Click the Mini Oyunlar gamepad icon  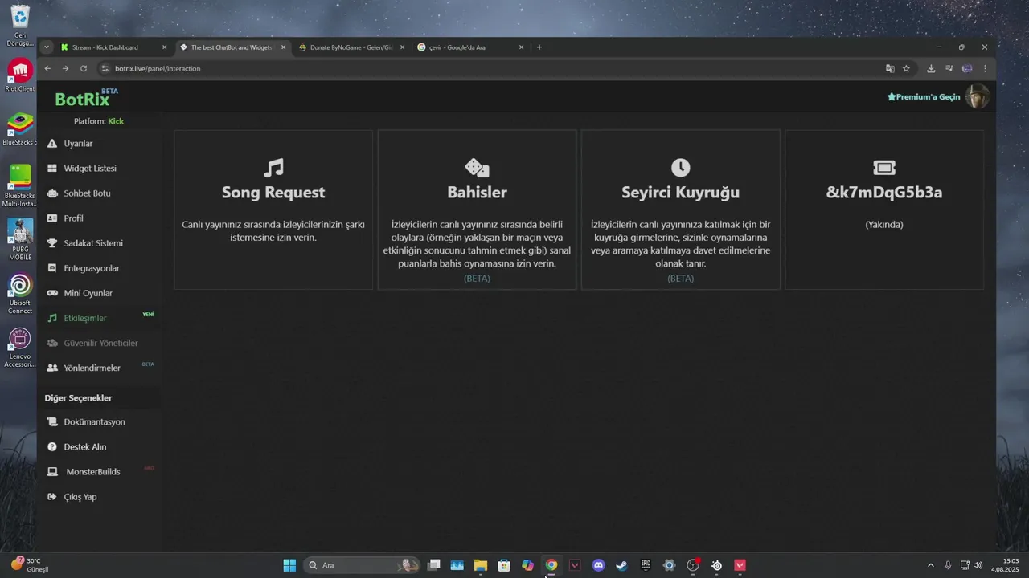click(x=52, y=293)
